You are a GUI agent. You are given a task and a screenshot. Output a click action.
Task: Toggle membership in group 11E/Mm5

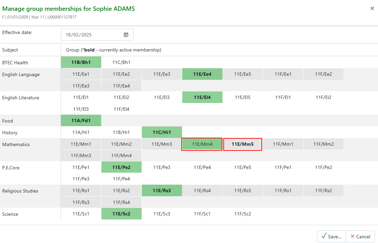pyautogui.click(x=243, y=144)
